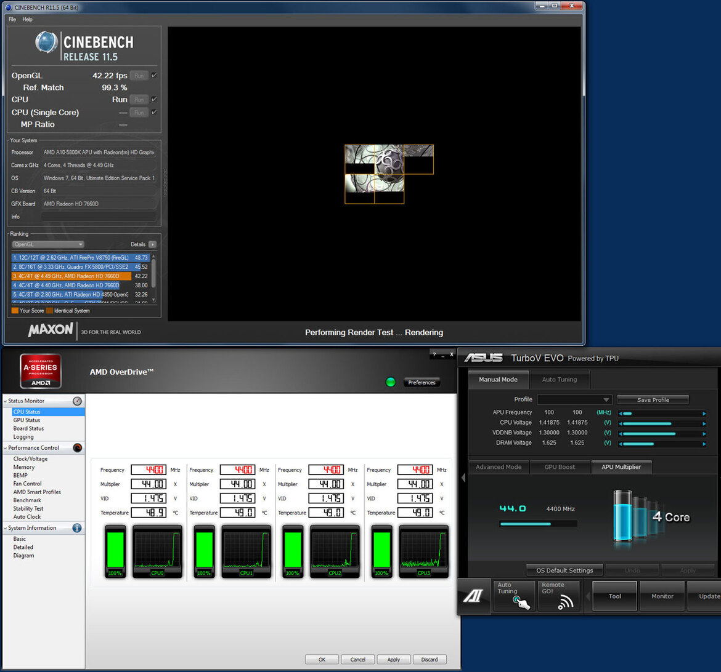Increase APU Frequency with right slider arrow
Viewport: 721px width, 672px height.
pyautogui.click(x=704, y=414)
